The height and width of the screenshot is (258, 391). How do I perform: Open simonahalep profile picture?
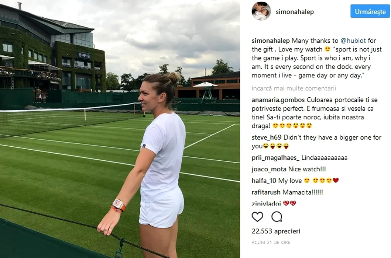[x=261, y=11]
